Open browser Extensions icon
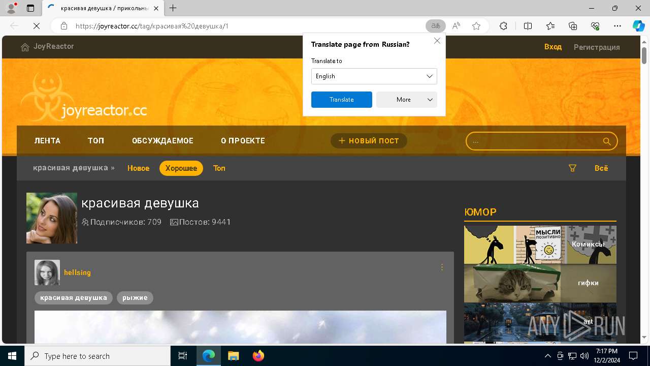 click(x=503, y=26)
